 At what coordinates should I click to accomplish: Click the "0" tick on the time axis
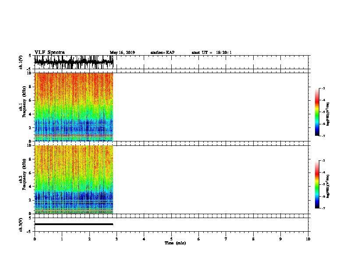coord(35,239)
